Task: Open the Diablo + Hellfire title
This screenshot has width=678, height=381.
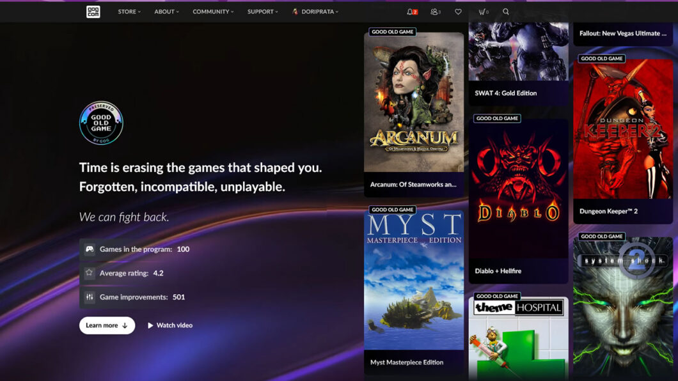Action: click(498, 271)
